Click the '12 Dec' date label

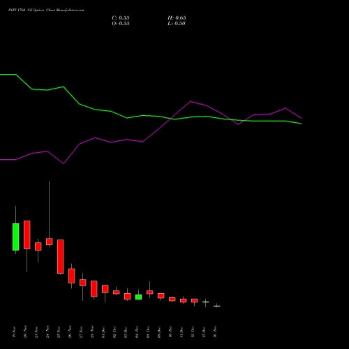tap(193, 332)
